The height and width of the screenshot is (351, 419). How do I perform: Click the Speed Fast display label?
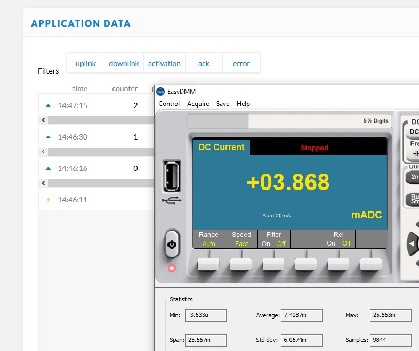click(241, 239)
